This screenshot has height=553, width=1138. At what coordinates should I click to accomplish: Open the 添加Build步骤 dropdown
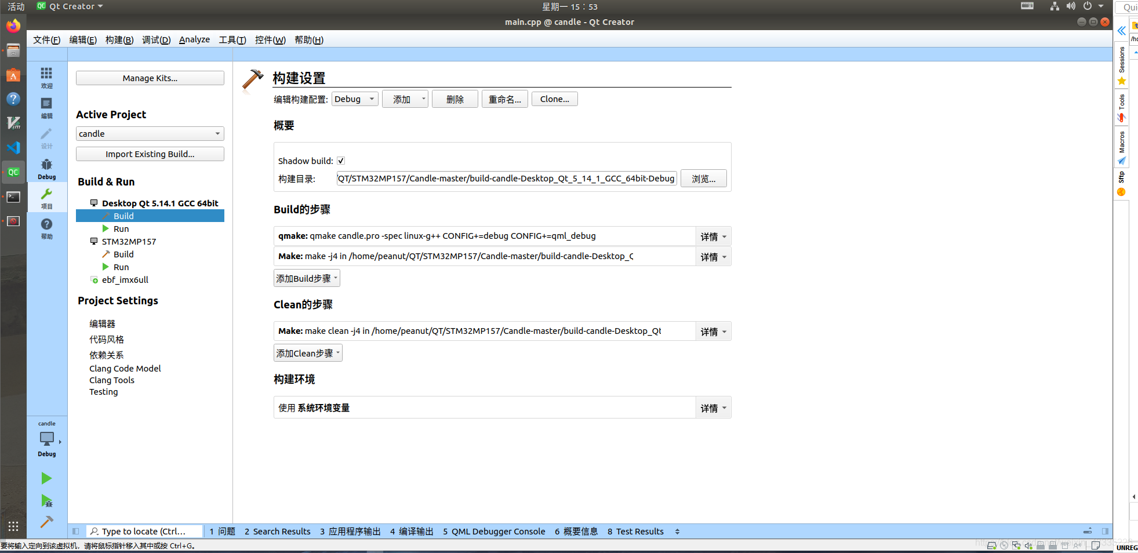click(307, 278)
